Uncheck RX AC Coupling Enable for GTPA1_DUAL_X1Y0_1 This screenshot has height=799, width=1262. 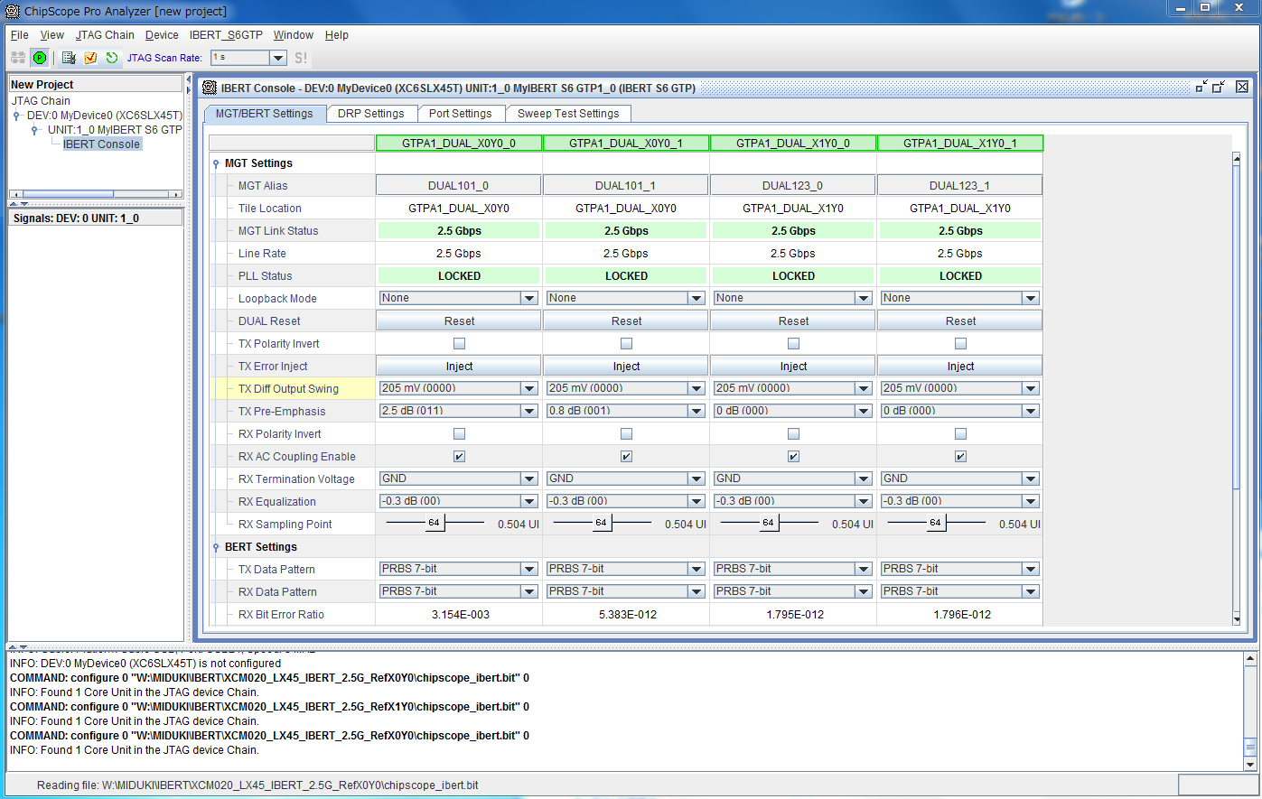pos(960,456)
